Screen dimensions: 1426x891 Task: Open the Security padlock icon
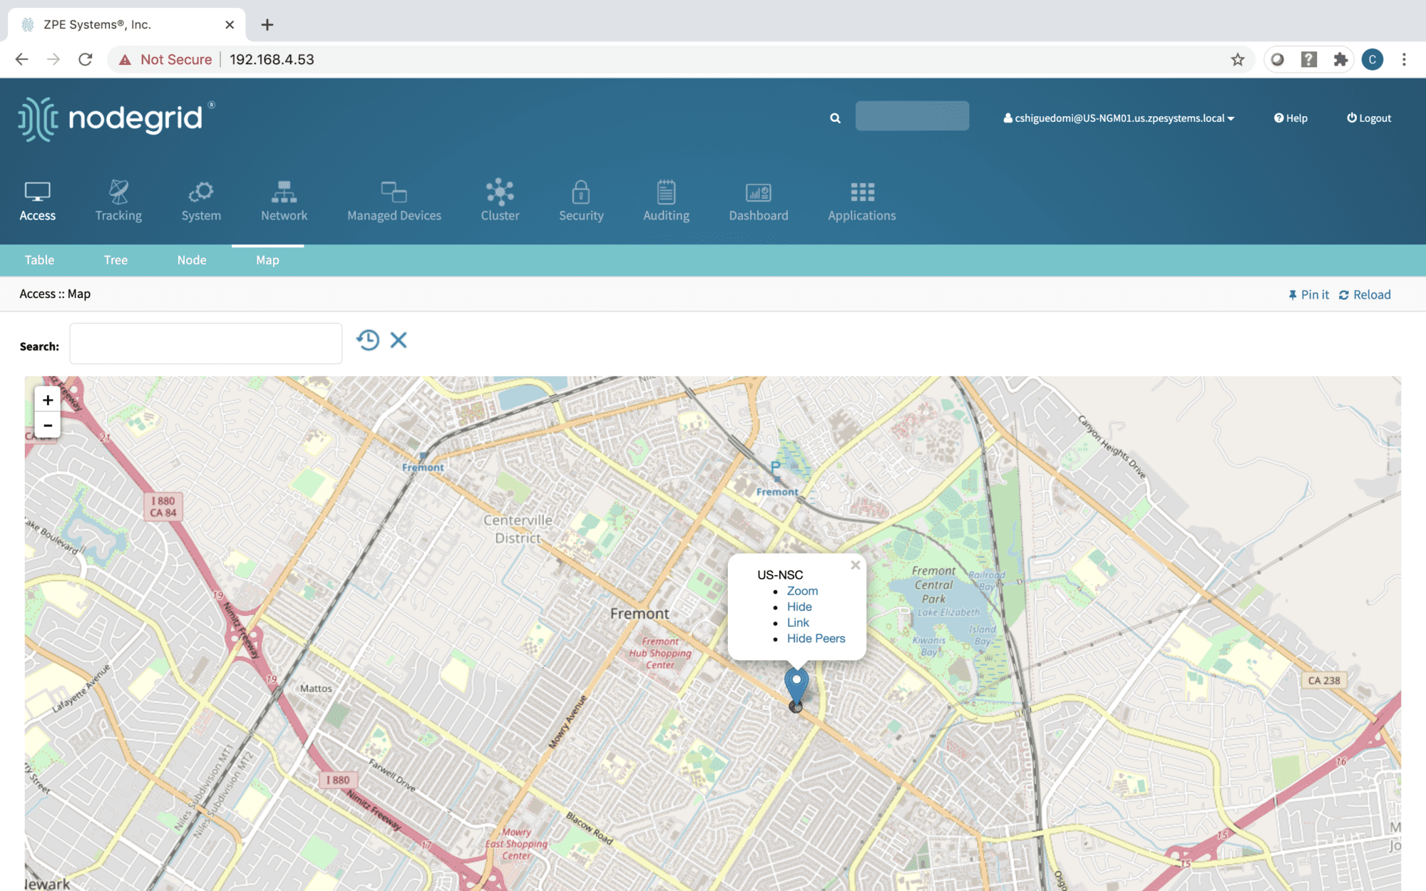(581, 192)
